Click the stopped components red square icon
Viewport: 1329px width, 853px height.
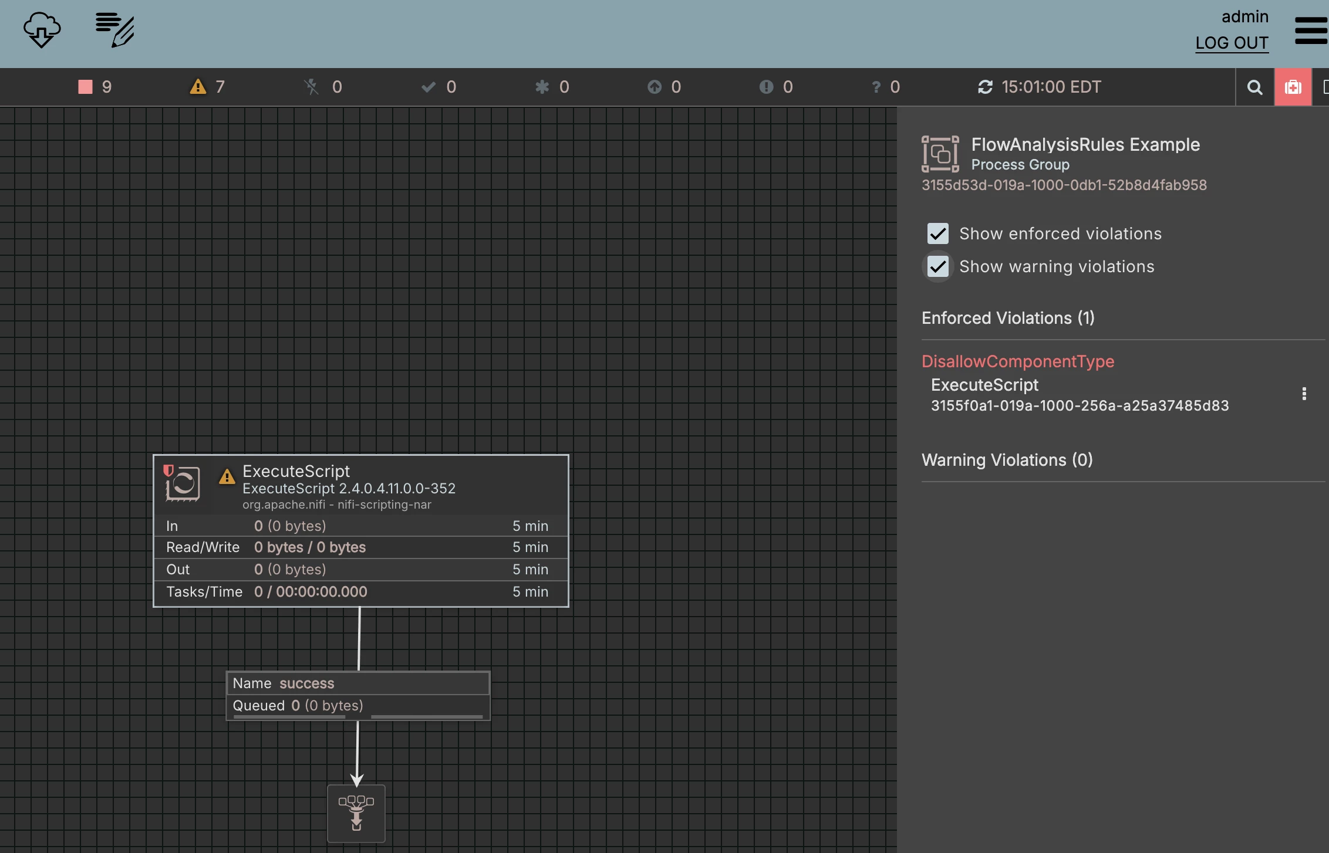(86, 87)
